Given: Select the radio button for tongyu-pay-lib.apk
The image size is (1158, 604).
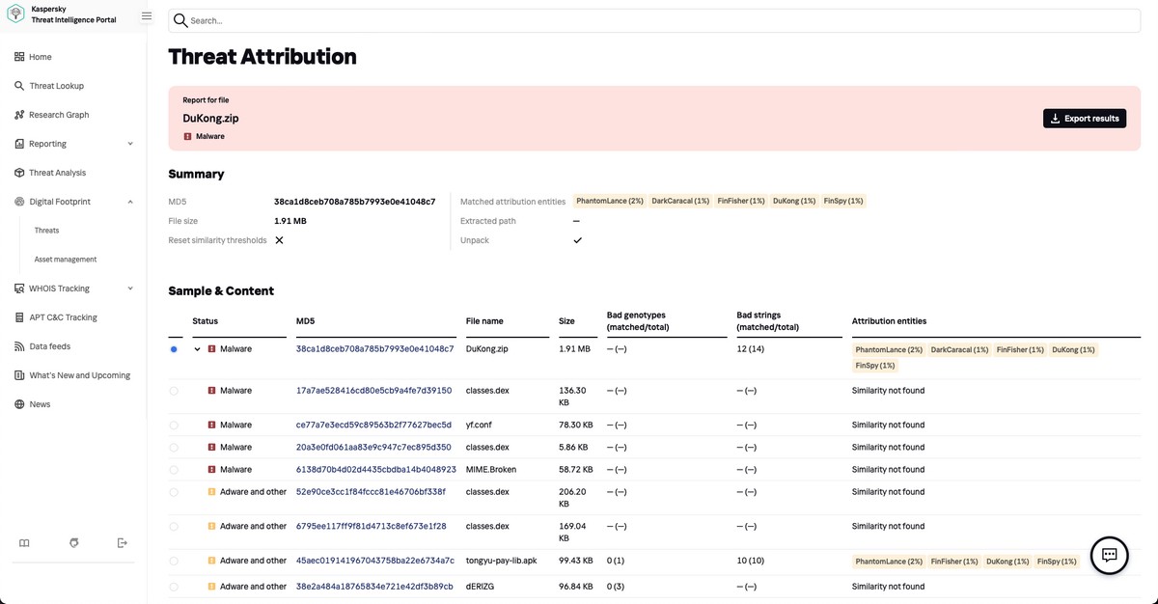Looking at the screenshot, I should [174, 562].
